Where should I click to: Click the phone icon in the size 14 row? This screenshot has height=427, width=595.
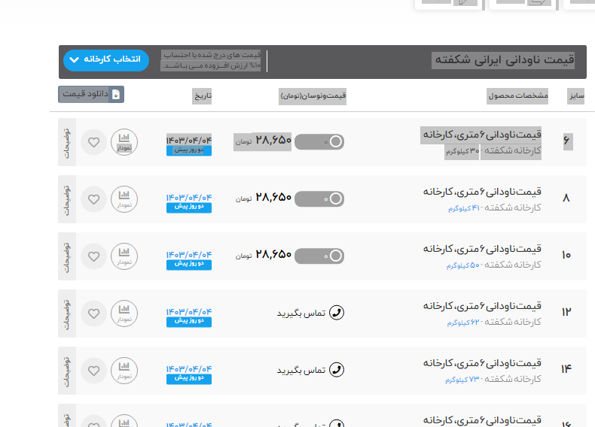point(337,370)
